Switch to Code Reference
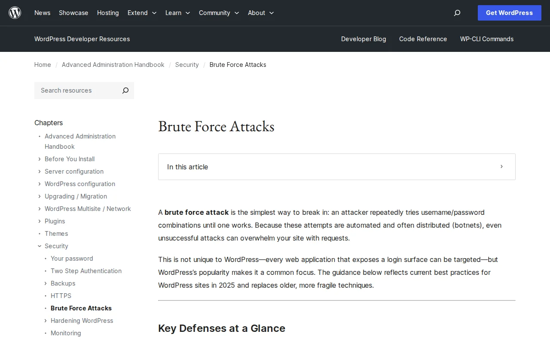The width and height of the screenshot is (550, 343). (x=423, y=39)
